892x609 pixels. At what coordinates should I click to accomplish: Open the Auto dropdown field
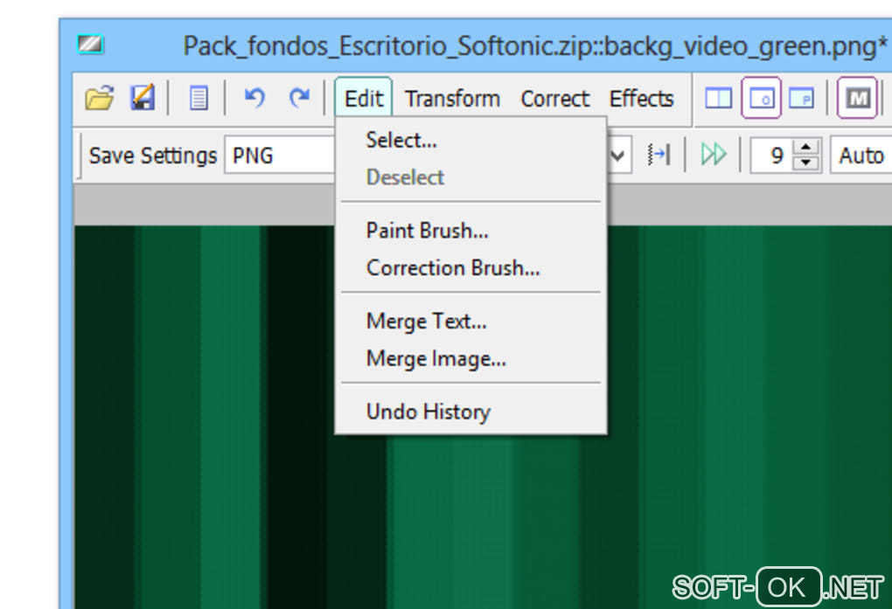click(861, 155)
